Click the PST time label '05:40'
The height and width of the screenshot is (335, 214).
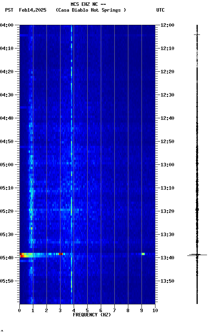tap(7, 258)
